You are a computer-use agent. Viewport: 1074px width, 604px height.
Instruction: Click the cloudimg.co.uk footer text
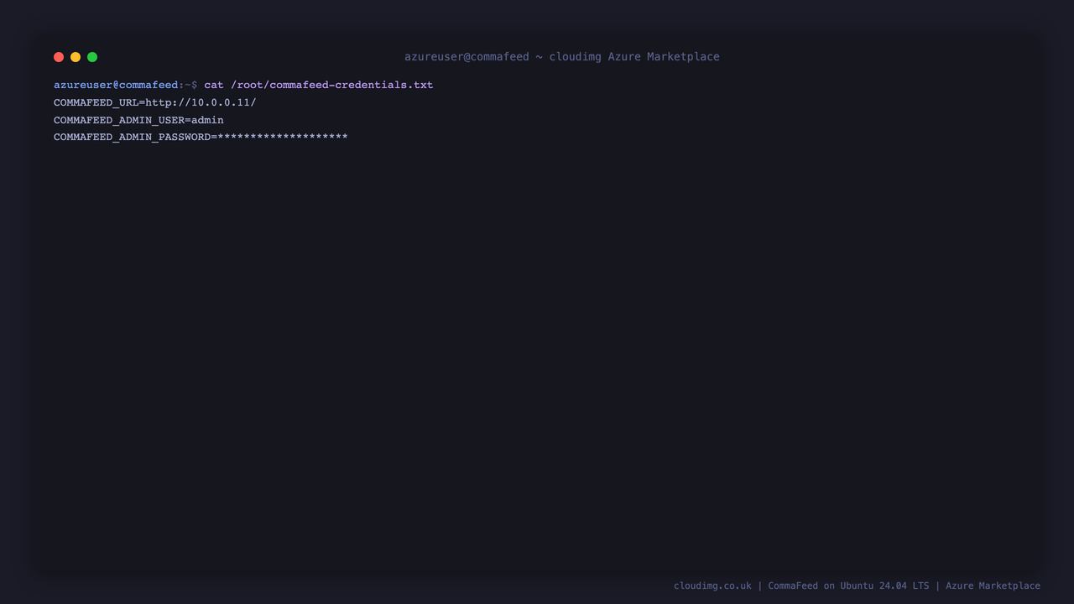coord(712,586)
